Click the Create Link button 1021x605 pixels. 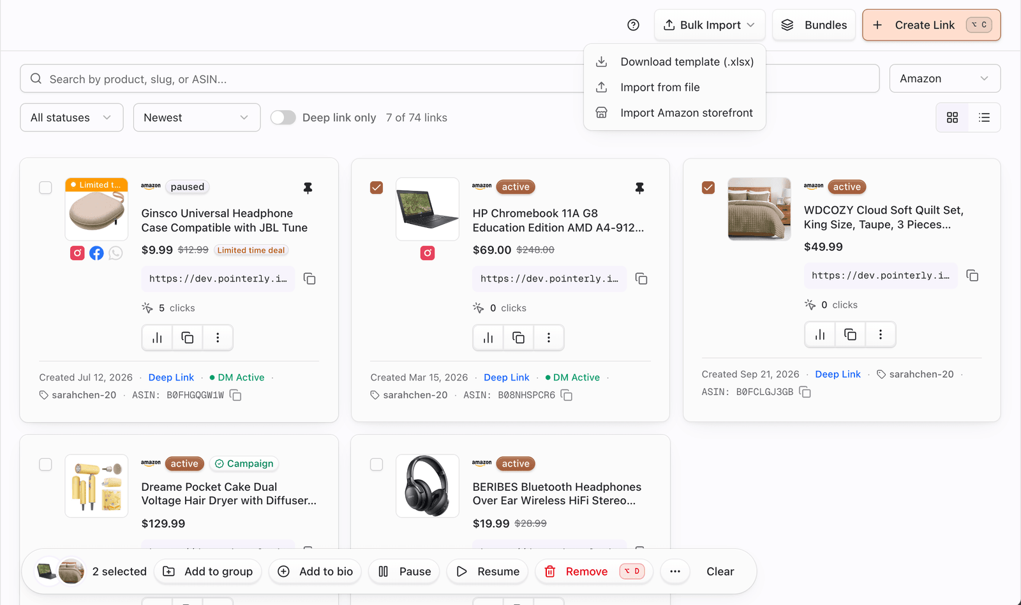(931, 25)
